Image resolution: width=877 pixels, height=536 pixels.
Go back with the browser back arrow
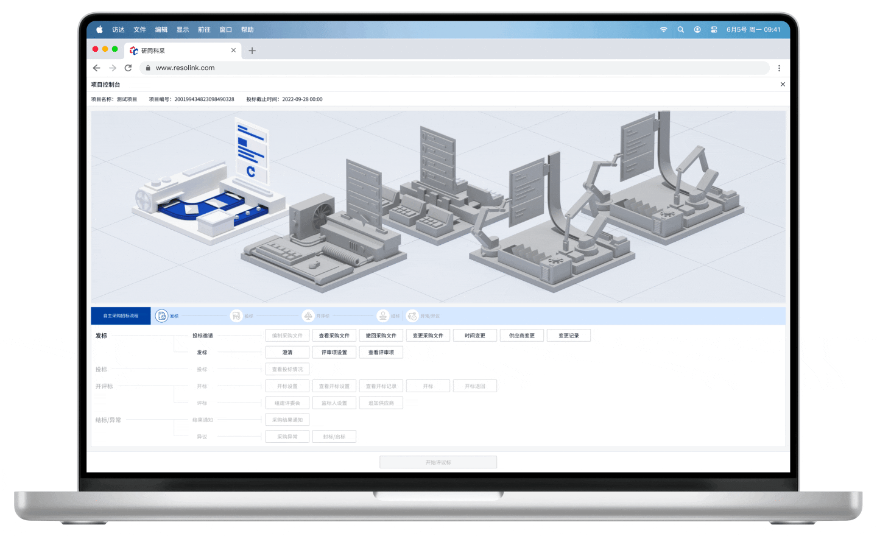click(x=96, y=68)
